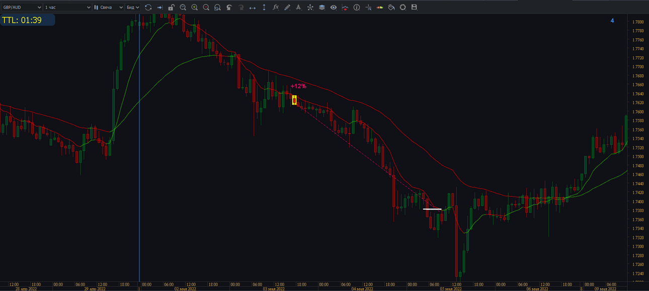
Task: Click the time-period zoom magnifier icon
Action: click(183, 8)
